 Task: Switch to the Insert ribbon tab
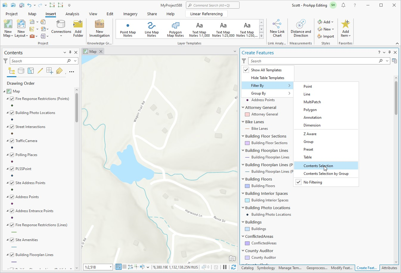51,14
